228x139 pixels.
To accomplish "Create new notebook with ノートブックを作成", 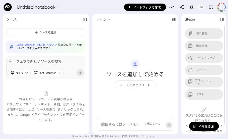I will point(145,7).
